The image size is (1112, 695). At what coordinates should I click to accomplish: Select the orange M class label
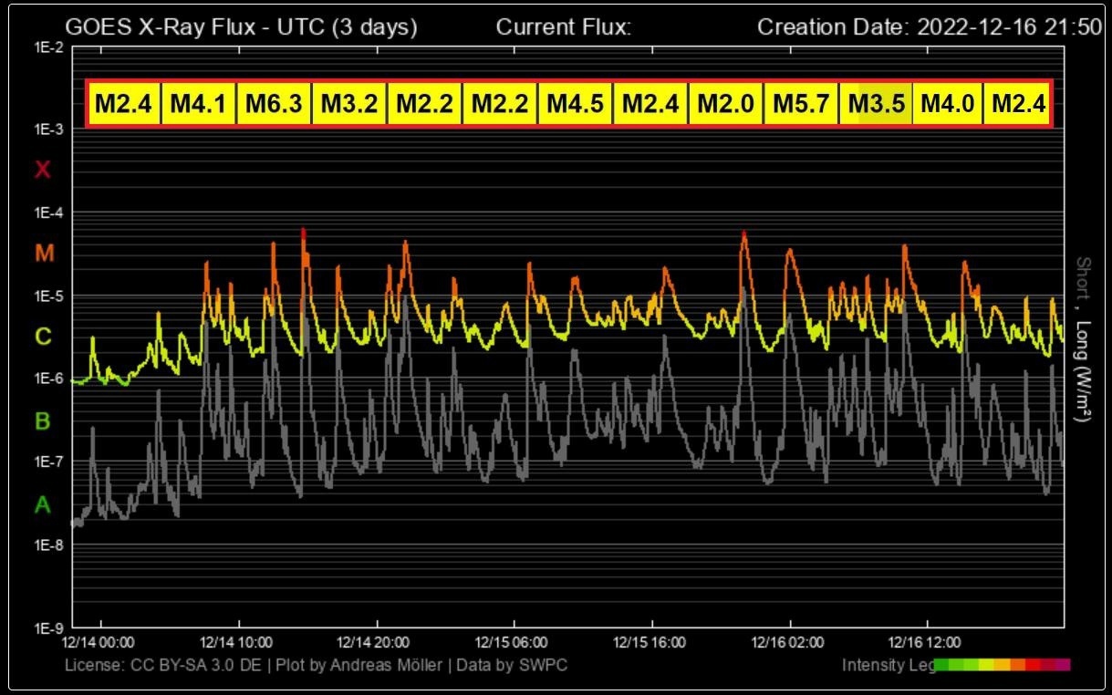click(x=42, y=254)
